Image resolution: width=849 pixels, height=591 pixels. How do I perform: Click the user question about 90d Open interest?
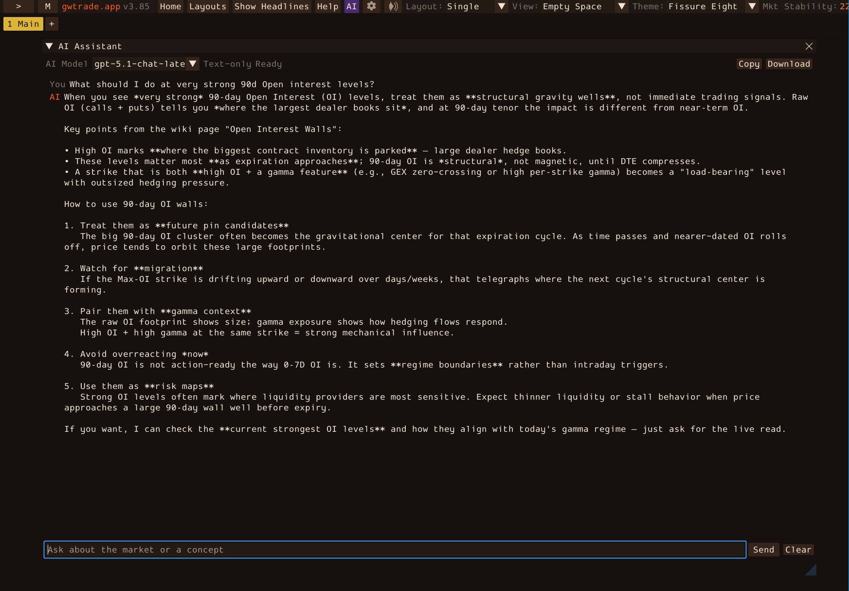click(x=221, y=84)
